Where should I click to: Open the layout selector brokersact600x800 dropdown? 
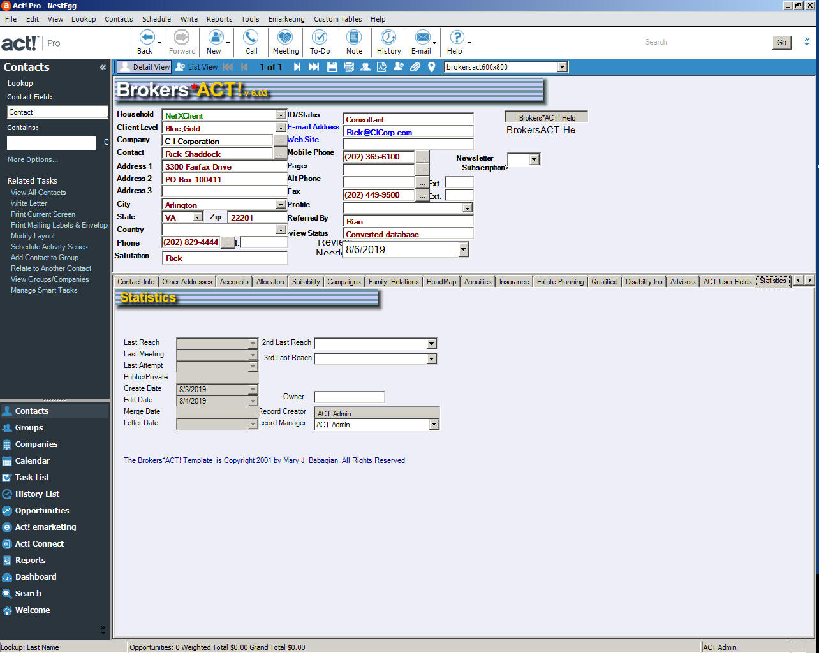pyautogui.click(x=562, y=67)
